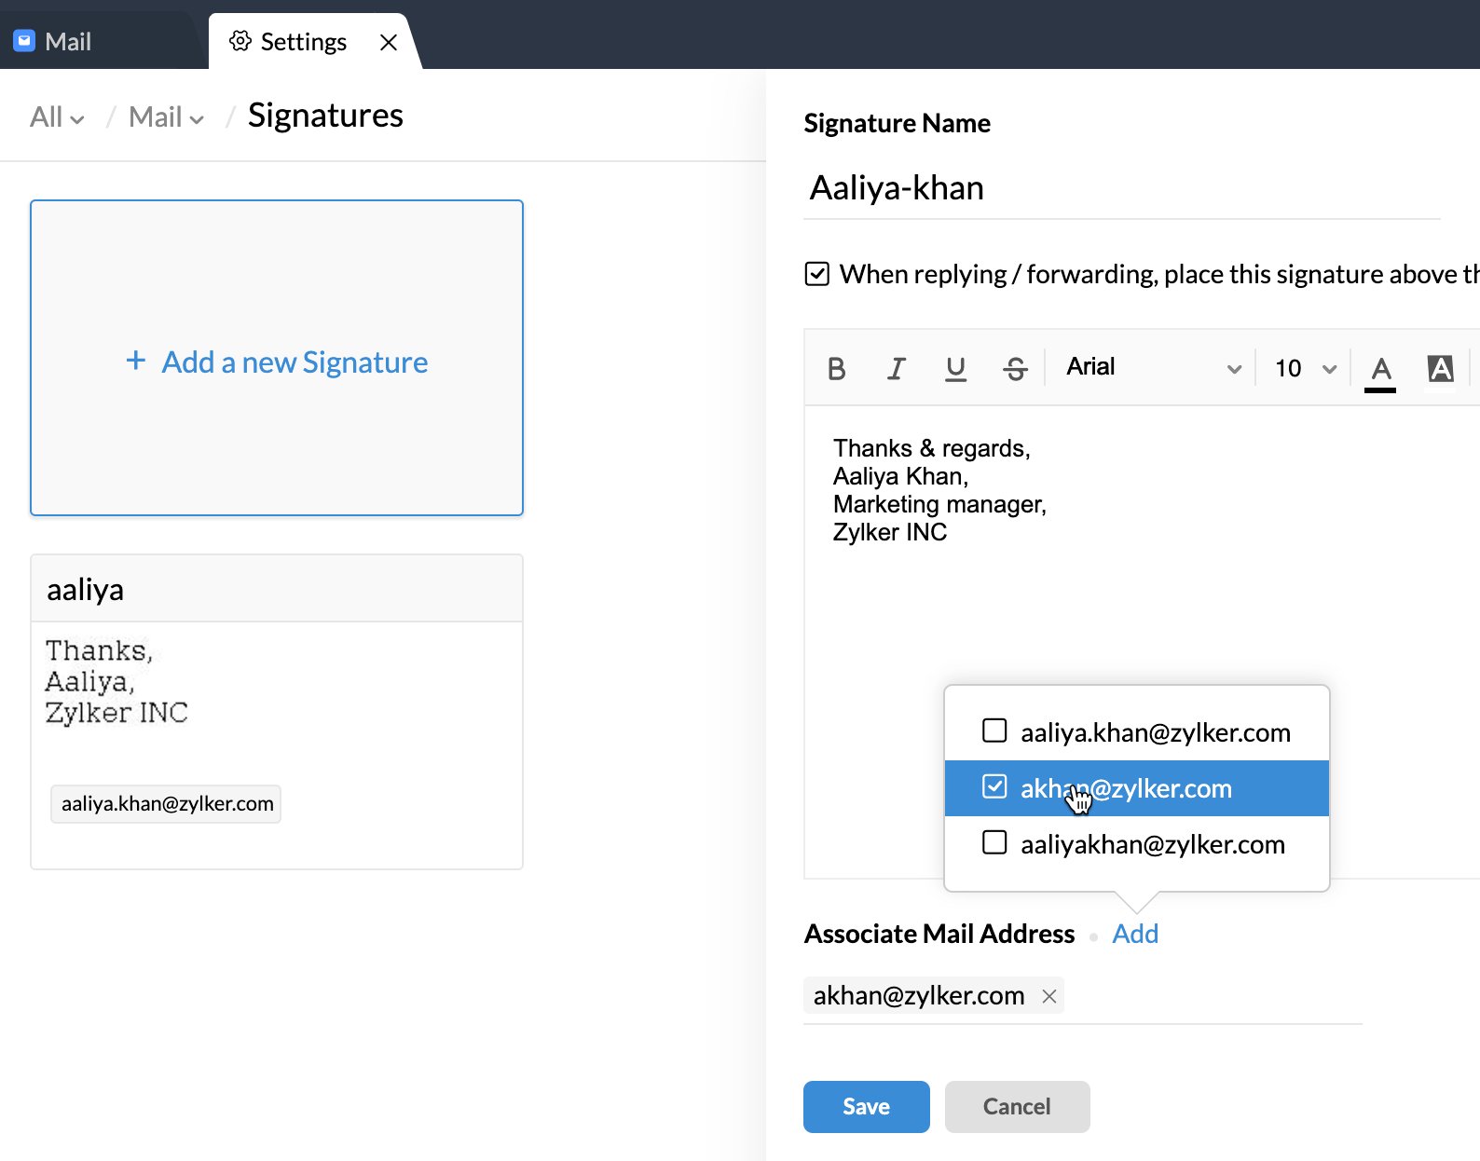The height and width of the screenshot is (1161, 1480).
Task: Click the Settings gear icon in tab
Action: pos(240,42)
